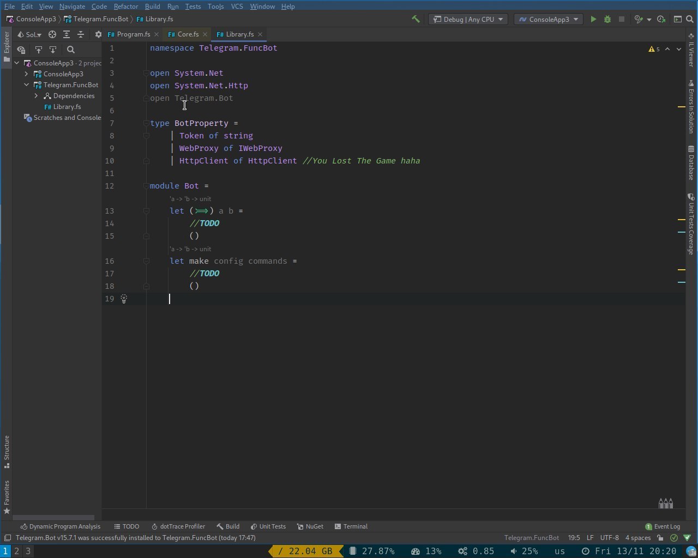
Task: Toggle show all files eye icon
Action: click(x=21, y=50)
